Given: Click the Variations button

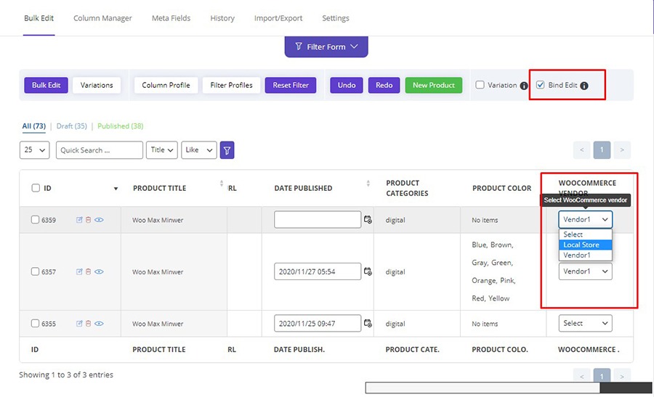Looking at the screenshot, I should point(97,85).
